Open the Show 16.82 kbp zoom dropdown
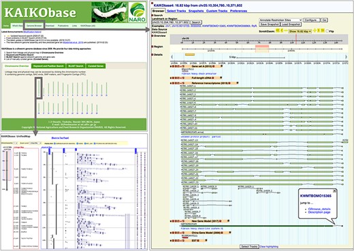Viewport: 354px width, 251px height. [x=300, y=31]
